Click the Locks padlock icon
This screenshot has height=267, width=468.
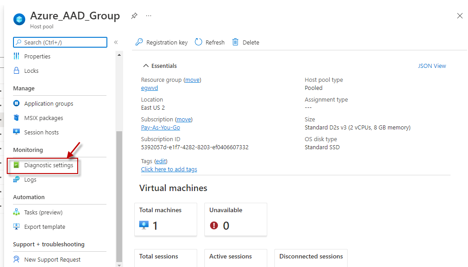tap(17, 71)
